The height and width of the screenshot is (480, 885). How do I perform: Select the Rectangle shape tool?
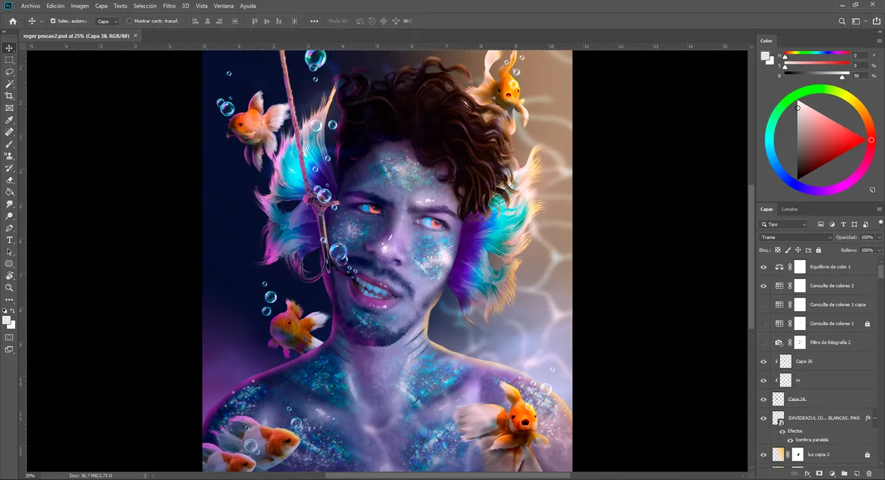(x=10, y=264)
